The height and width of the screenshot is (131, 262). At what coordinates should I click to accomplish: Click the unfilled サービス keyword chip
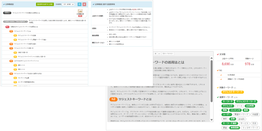pyautogui.click(x=244, y=123)
